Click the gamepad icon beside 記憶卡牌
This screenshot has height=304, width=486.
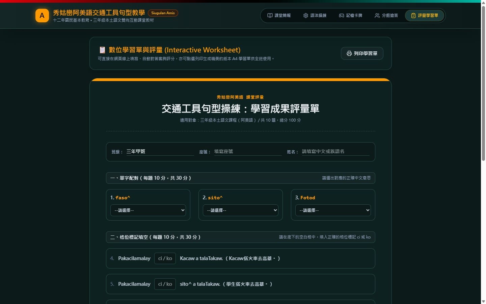[342, 16]
